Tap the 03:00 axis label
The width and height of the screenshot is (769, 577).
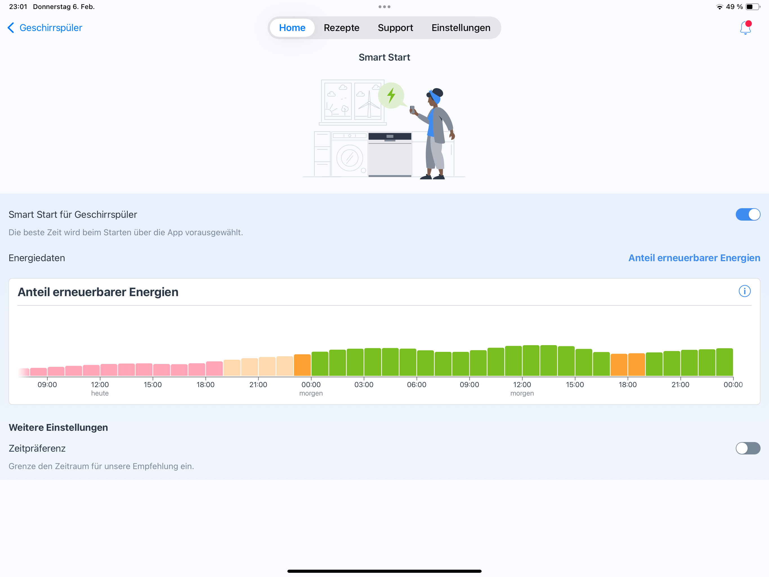(x=364, y=385)
